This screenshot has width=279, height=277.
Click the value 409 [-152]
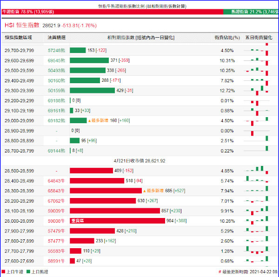click(x=124, y=171)
